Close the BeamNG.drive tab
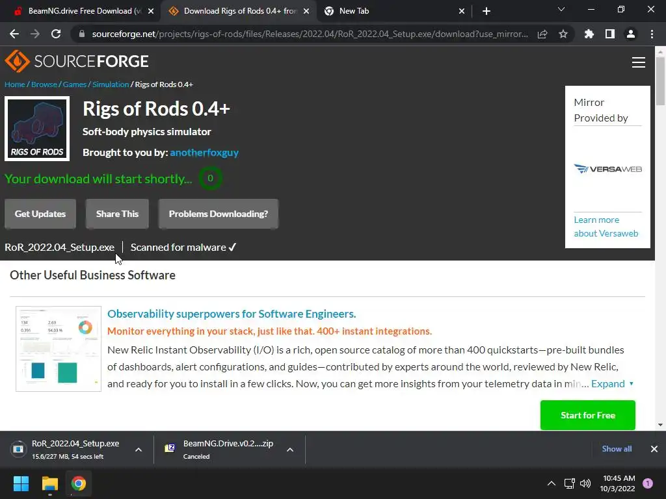The width and height of the screenshot is (666, 499). click(151, 11)
